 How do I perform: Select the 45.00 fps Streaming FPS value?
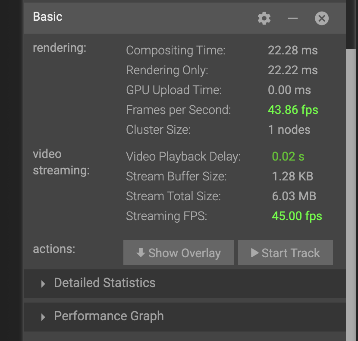[x=297, y=216]
